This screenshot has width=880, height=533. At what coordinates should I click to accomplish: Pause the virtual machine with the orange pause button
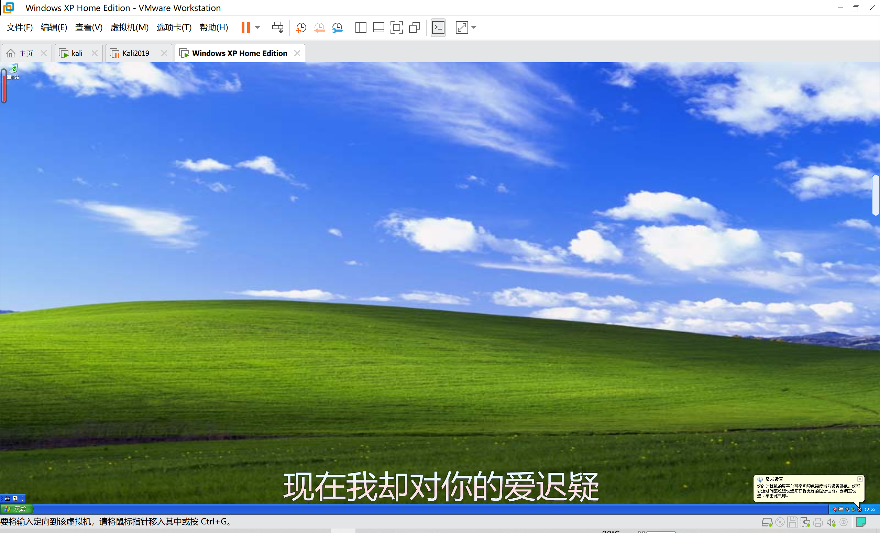tap(246, 27)
